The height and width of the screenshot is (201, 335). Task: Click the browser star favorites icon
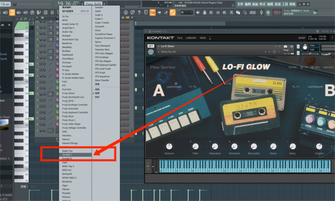(x=9, y=25)
